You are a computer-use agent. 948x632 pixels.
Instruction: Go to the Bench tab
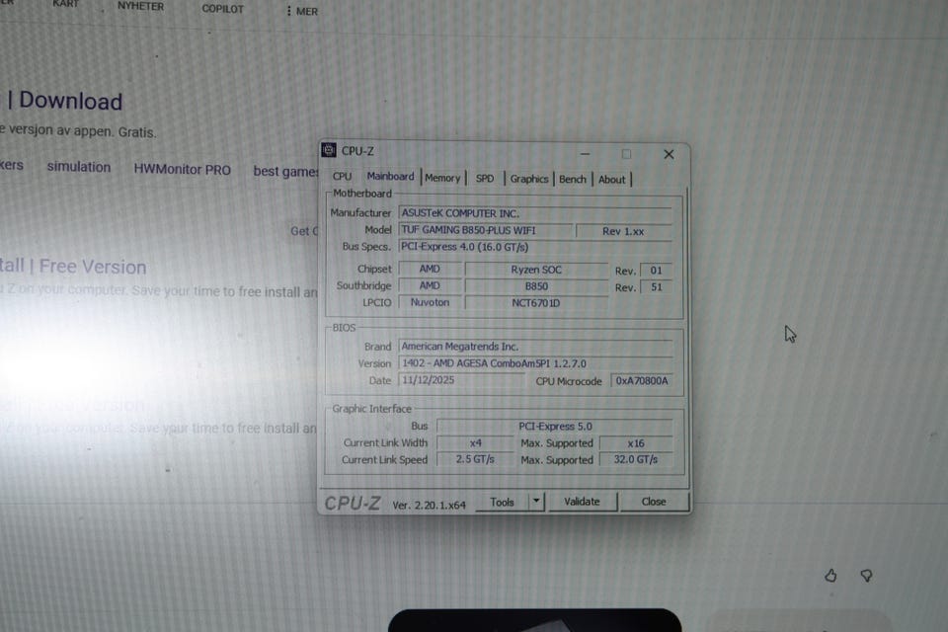573,179
